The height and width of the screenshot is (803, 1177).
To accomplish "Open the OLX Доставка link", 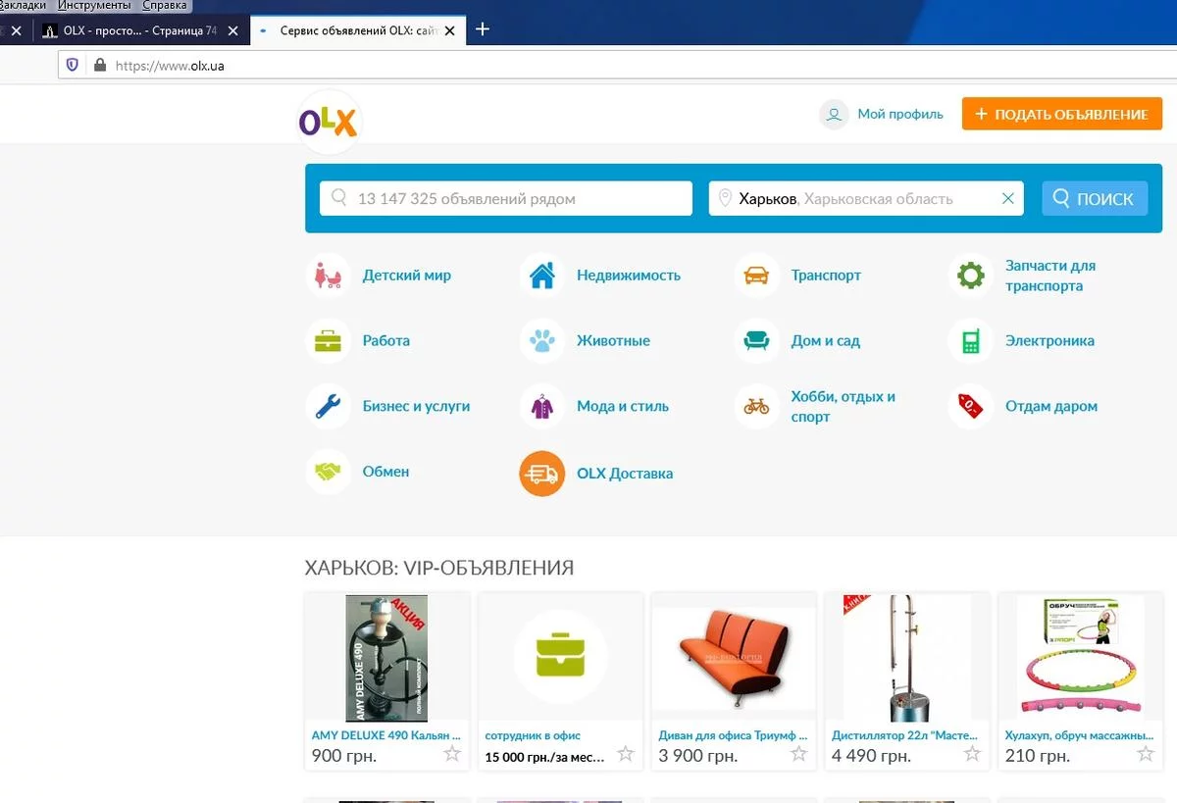I will click(625, 474).
